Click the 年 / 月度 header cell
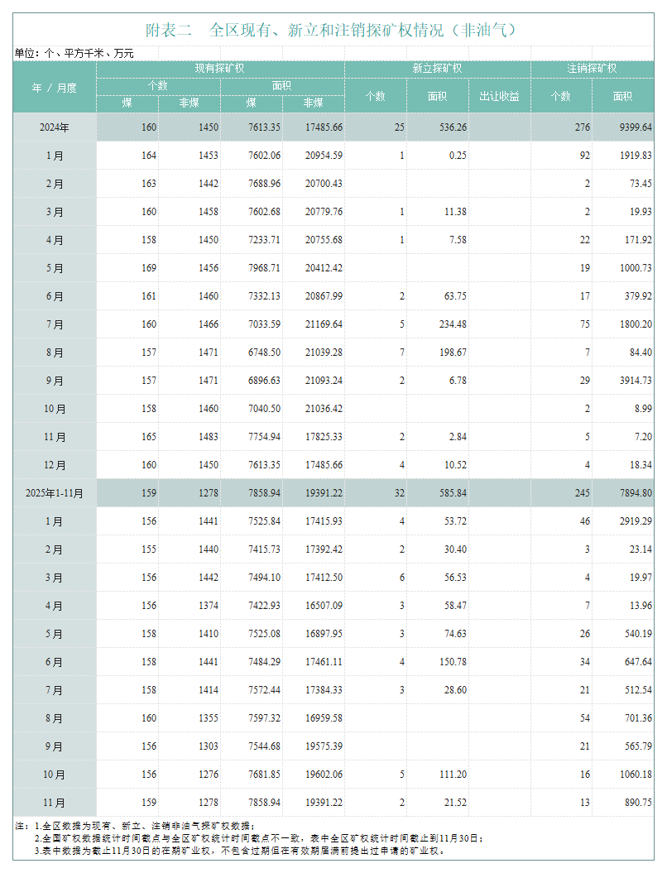 tap(55, 87)
